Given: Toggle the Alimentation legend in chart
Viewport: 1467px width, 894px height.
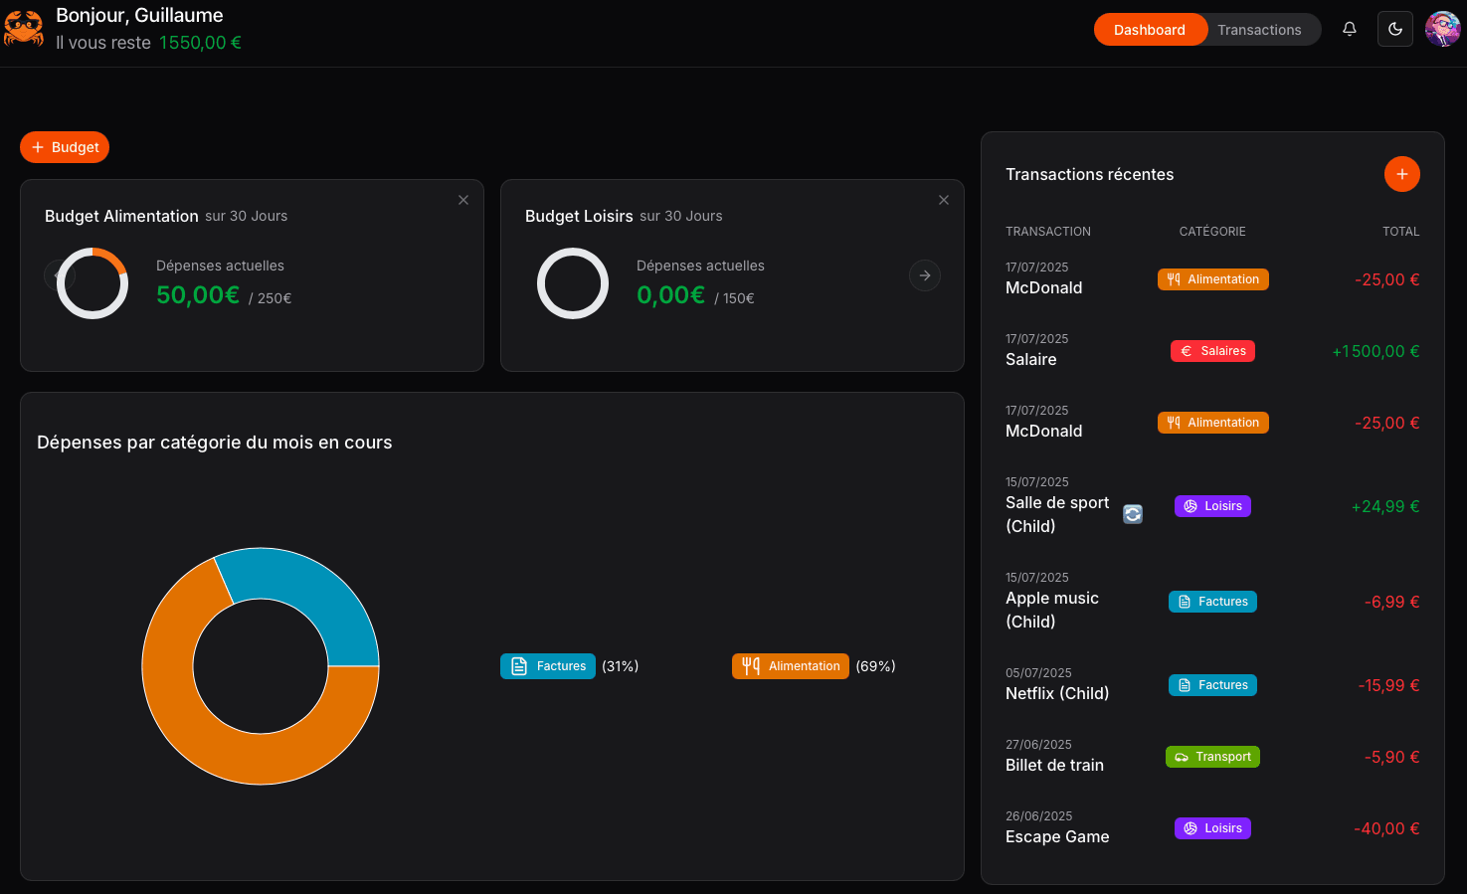Looking at the screenshot, I should [791, 666].
